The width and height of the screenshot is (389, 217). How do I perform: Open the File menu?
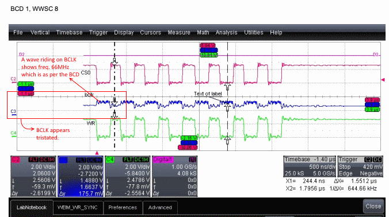click(x=18, y=32)
